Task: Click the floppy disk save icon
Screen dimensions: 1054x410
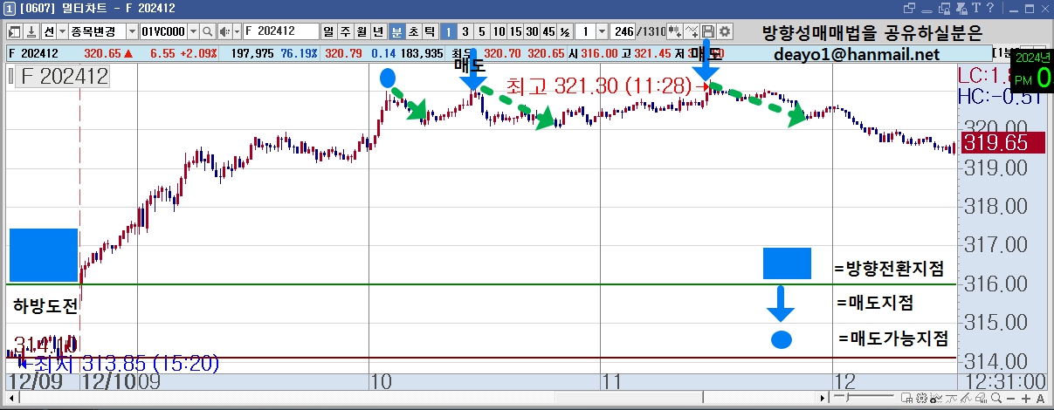Action: pos(708,31)
